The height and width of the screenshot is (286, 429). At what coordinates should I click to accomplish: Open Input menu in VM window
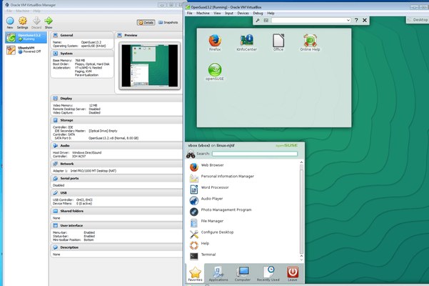pyautogui.click(x=229, y=13)
